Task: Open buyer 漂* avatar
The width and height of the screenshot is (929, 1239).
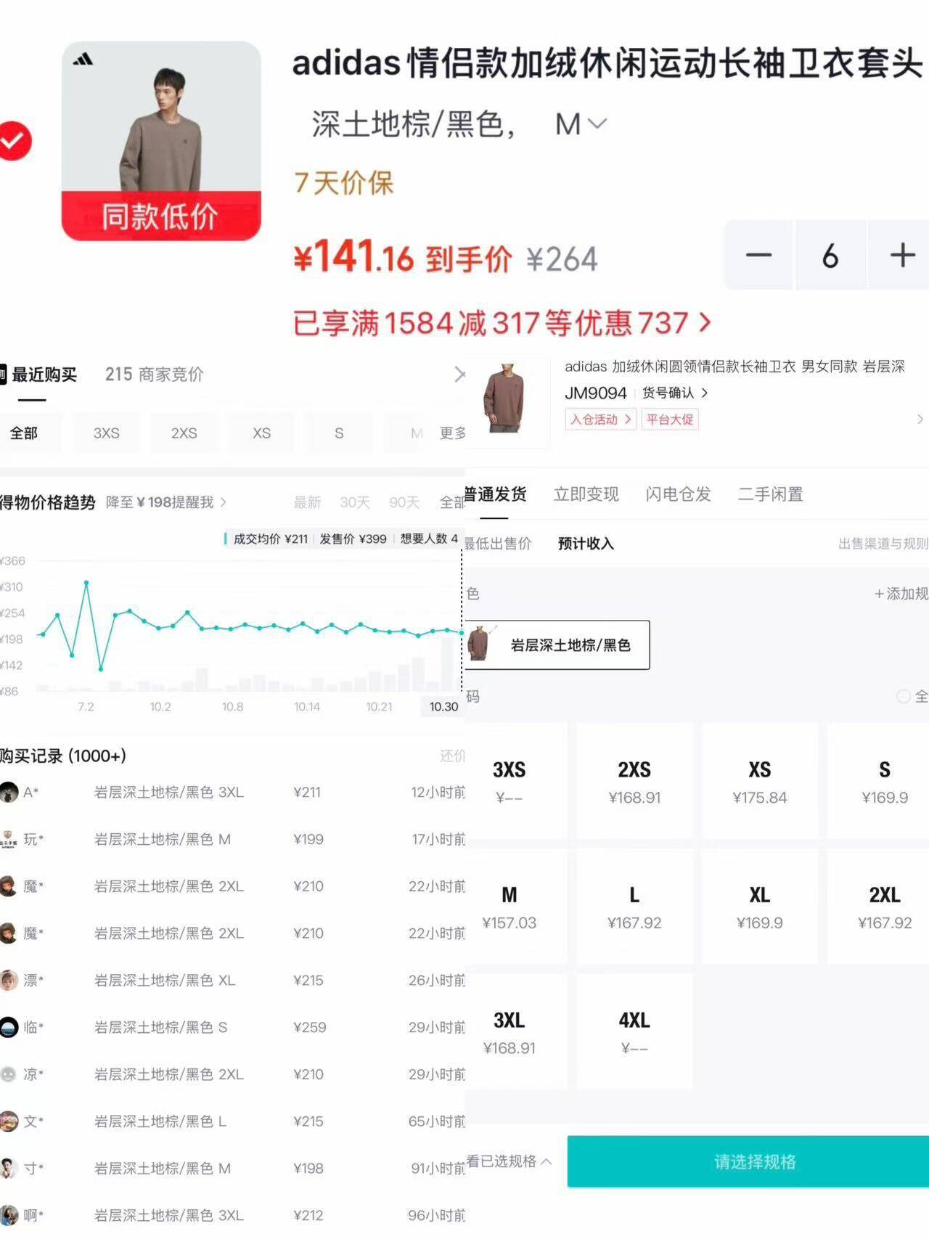Action: 9,980
